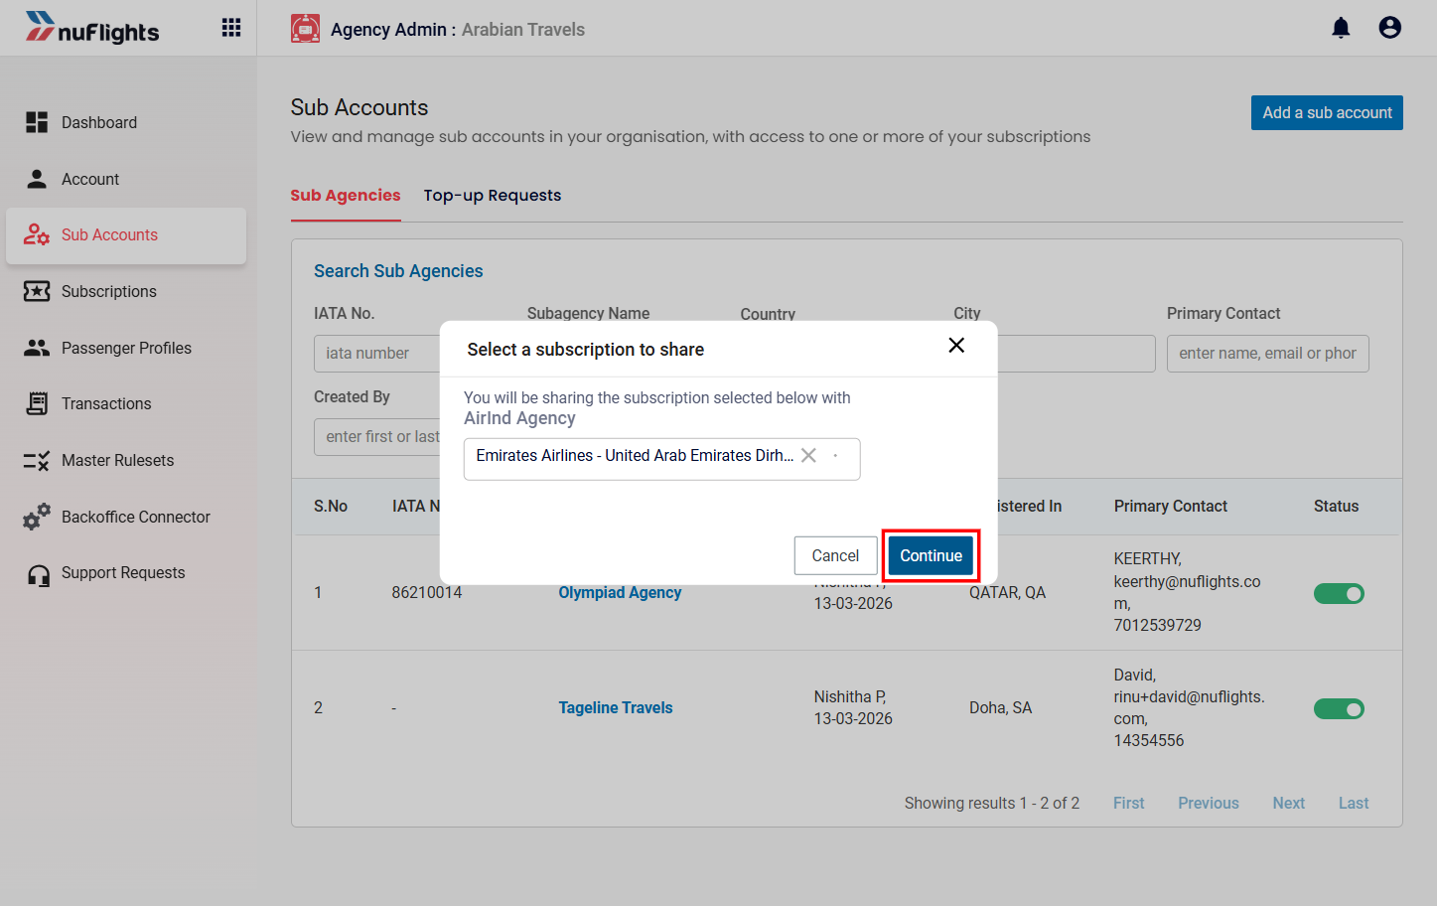Image resolution: width=1437 pixels, height=906 pixels.
Task: Switch to the Top-up Requests tab
Action: point(493,196)
